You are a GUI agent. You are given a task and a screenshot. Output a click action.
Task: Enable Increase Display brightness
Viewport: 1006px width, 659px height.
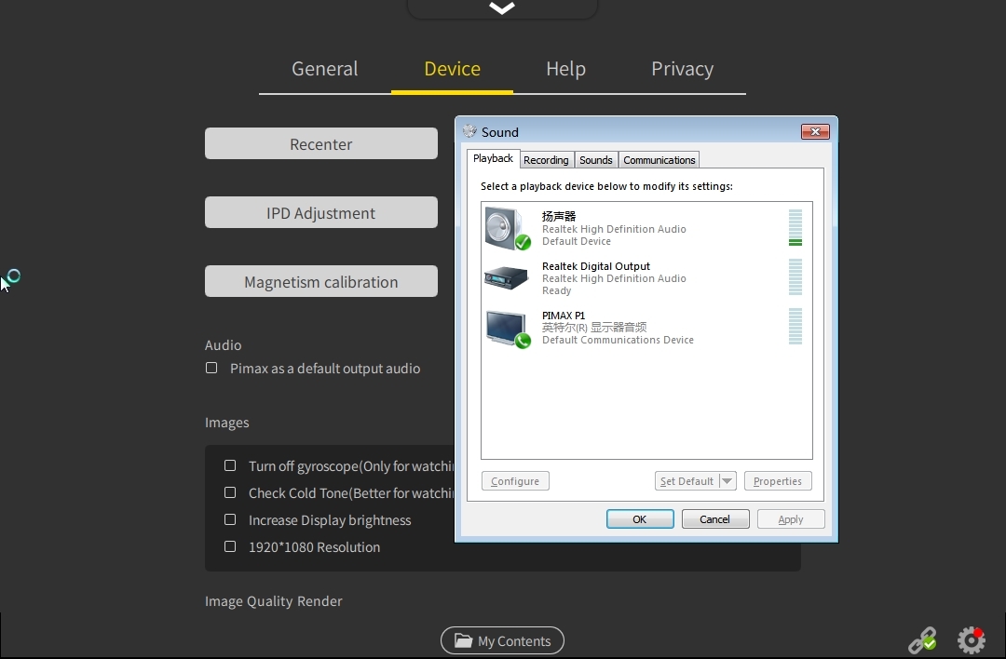230,519
